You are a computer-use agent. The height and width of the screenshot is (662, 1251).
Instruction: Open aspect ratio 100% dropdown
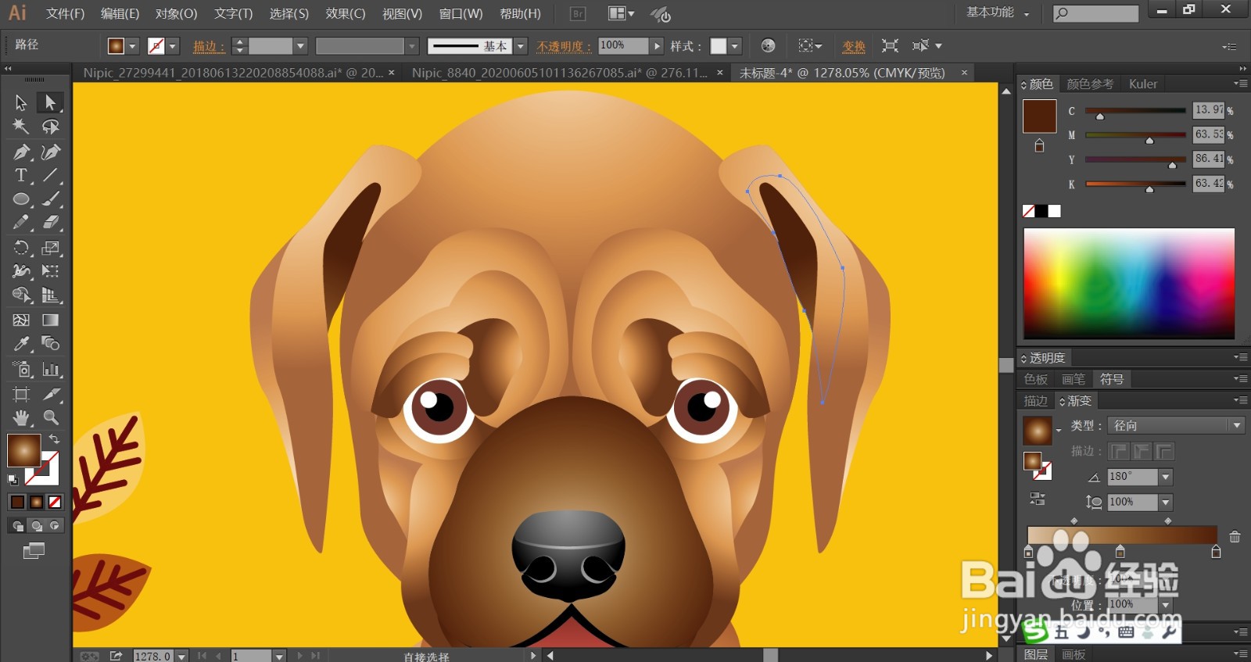click(1166, 502)
